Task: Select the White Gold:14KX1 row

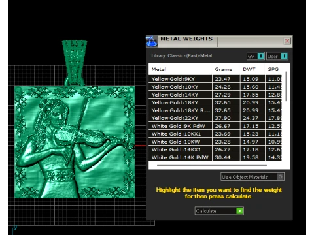Action: coord(215,149)
